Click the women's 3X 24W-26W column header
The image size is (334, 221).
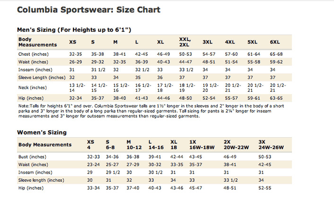271,145
